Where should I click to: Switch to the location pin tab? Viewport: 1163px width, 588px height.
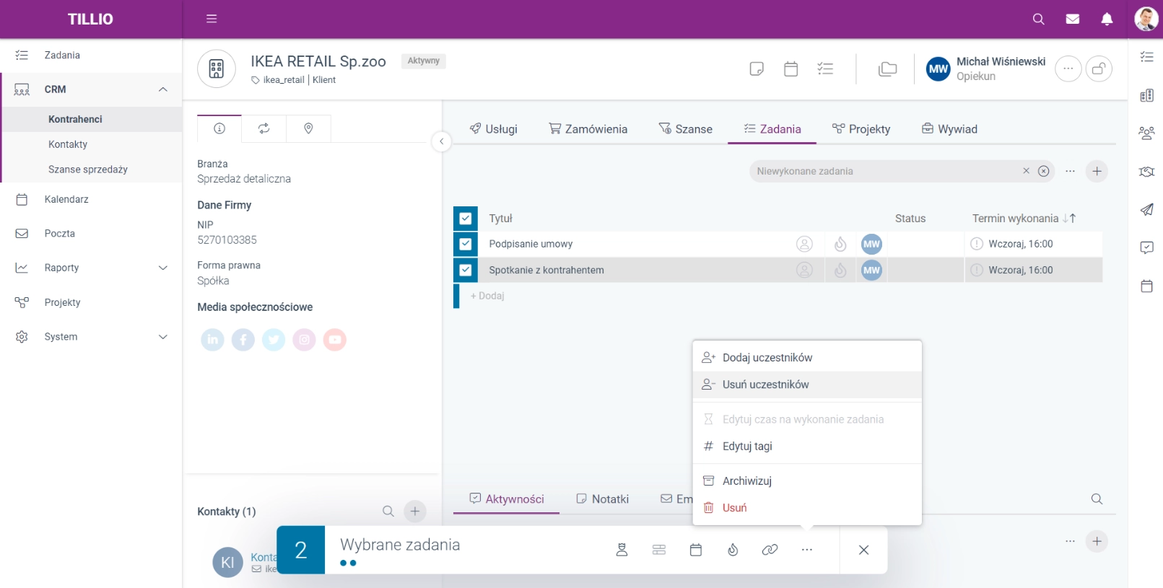tap(308, 128)
